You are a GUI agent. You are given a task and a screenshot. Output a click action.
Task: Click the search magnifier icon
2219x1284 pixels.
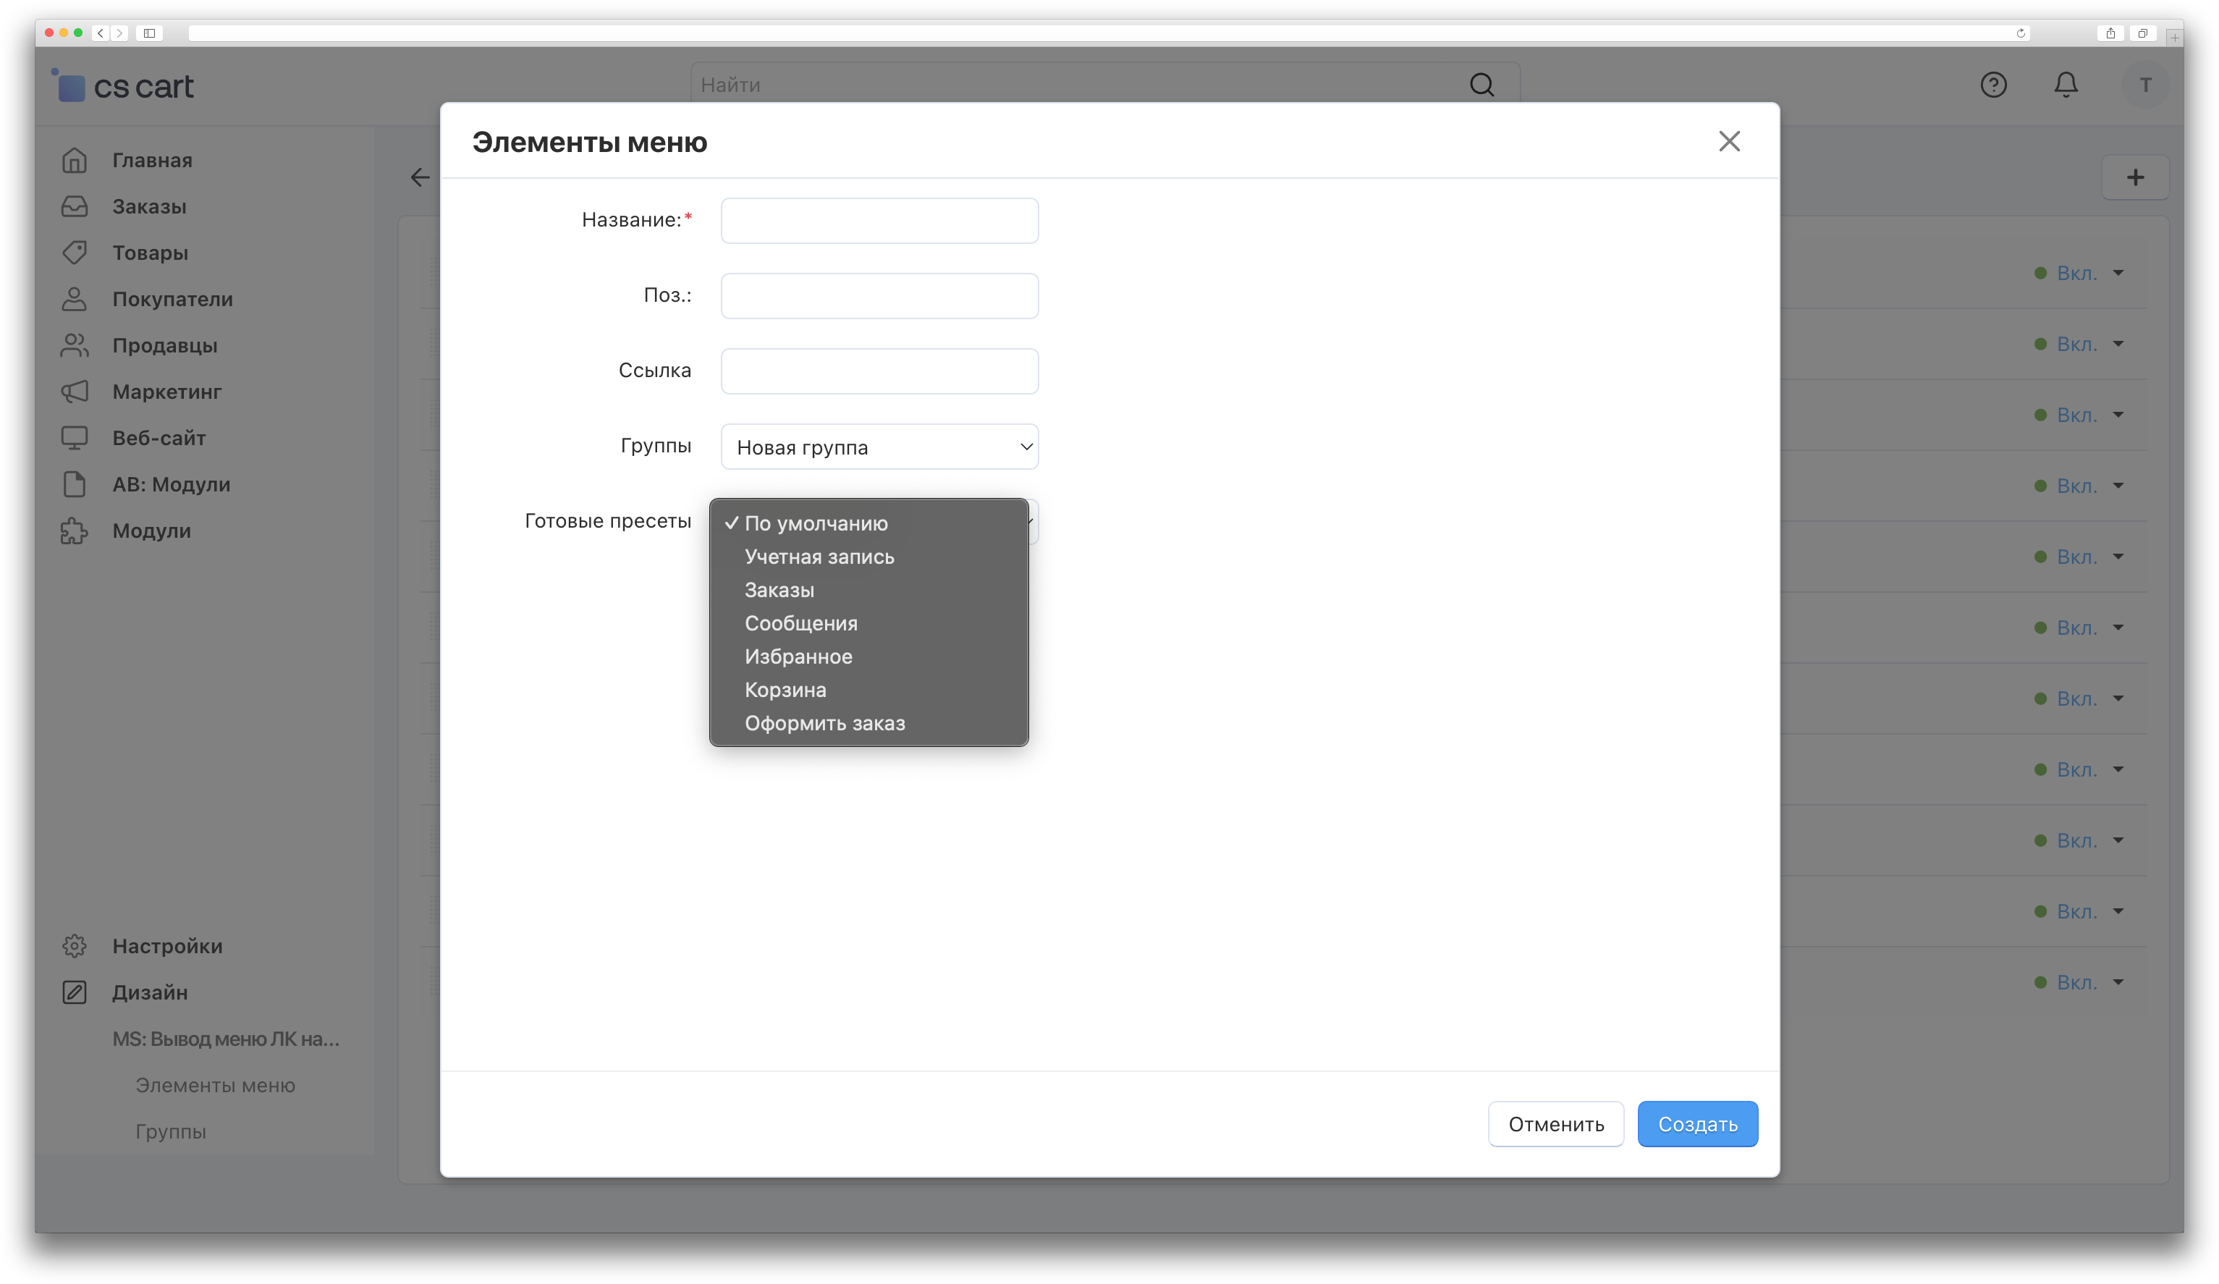point(1481,85)
